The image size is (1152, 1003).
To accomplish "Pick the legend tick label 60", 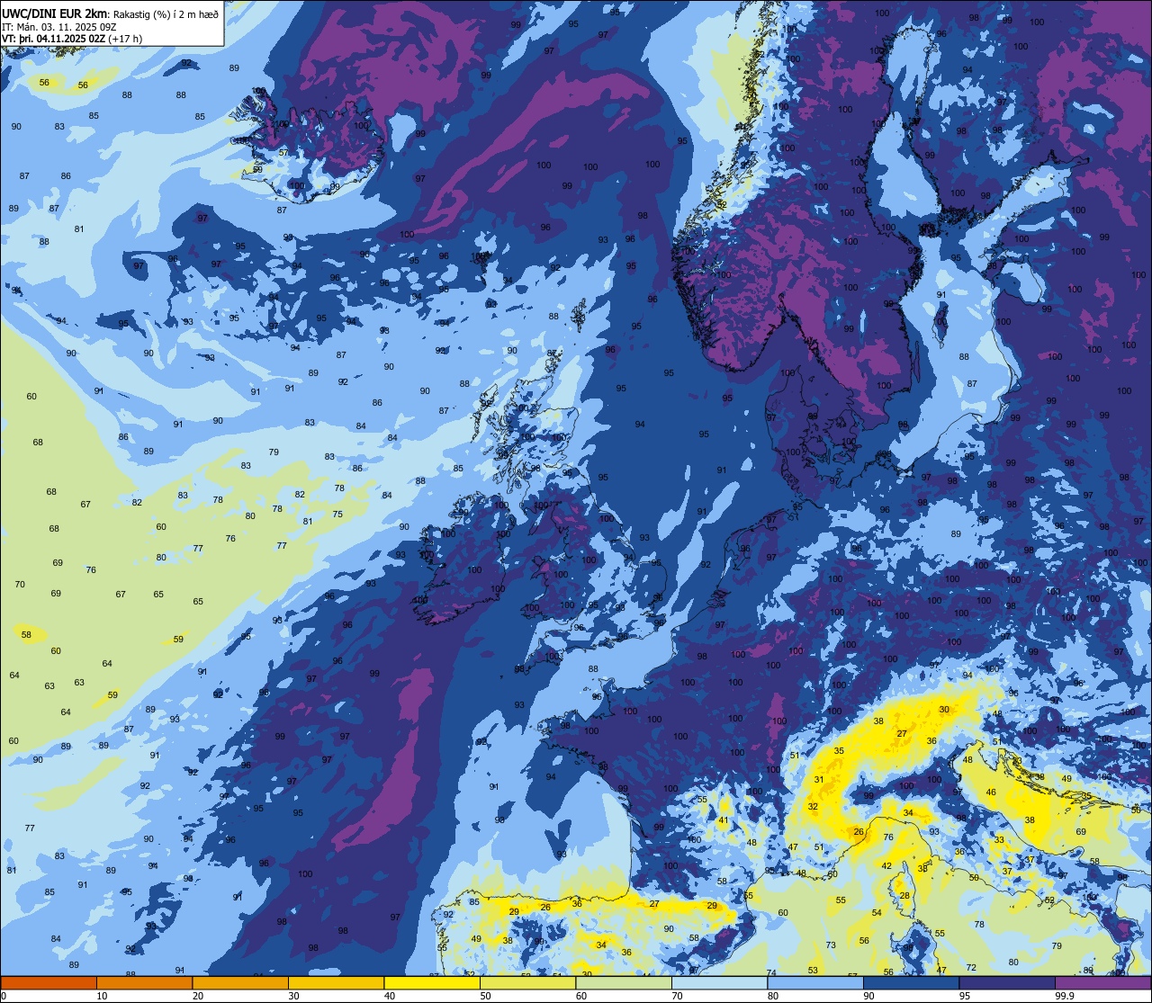I will (581, 996).
